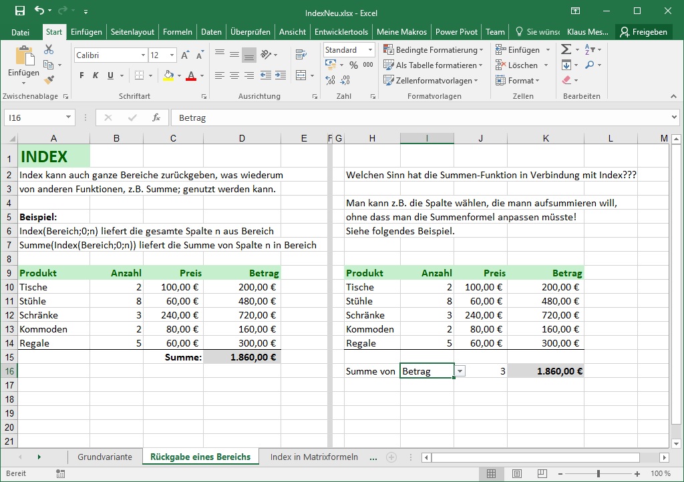
Task: Click the Cut scissors icon
Action: (x=49, y=49)
